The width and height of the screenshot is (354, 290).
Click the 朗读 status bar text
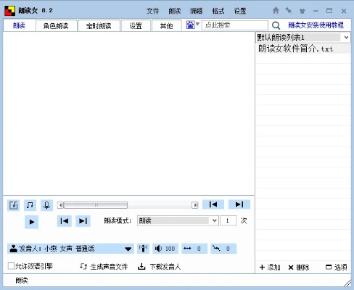pos(22,281)
